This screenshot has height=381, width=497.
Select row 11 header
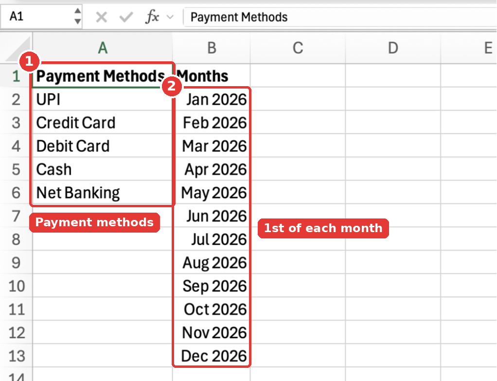point(16,309)
